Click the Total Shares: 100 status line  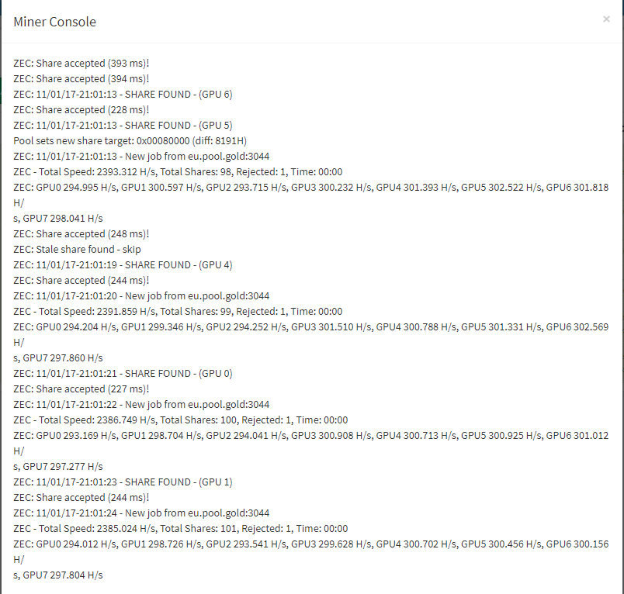point(181,420)
